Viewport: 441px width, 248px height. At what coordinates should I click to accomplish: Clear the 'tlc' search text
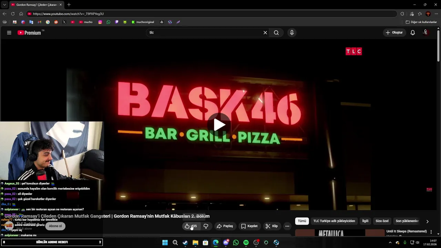(265, 32)
